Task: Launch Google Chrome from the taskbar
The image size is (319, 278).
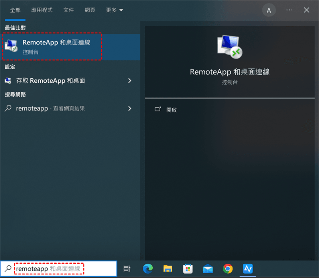Action: pyautogui.click(x=228, y=269)
